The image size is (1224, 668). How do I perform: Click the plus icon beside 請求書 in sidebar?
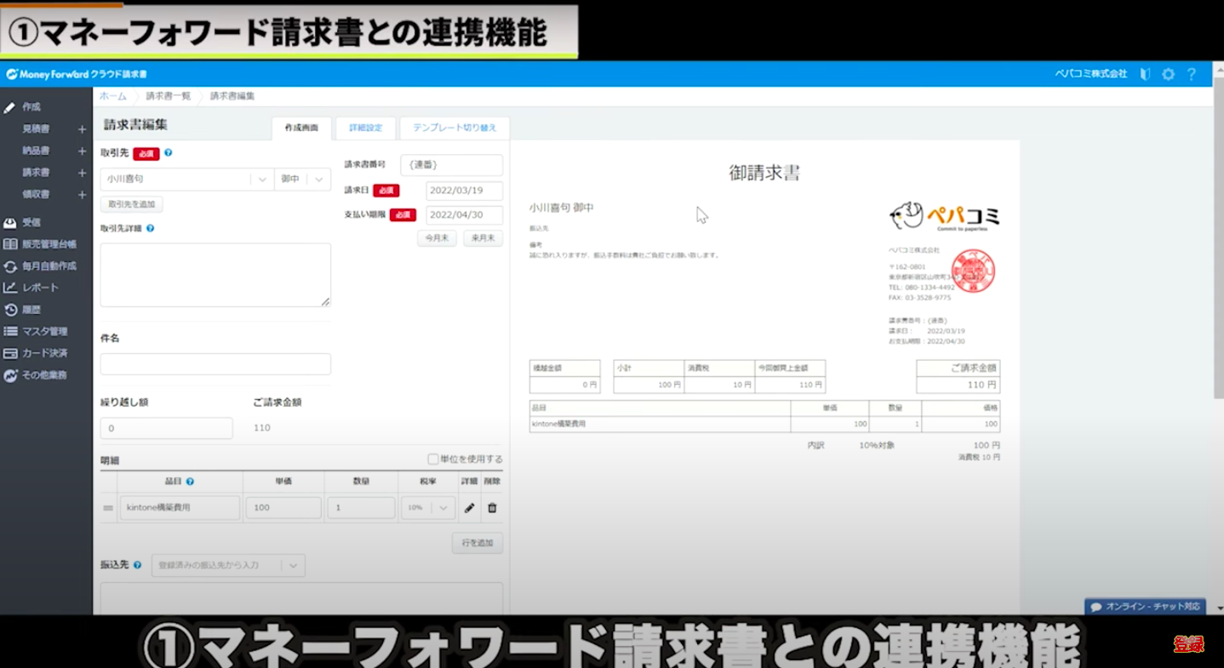(x=82, y=173)
